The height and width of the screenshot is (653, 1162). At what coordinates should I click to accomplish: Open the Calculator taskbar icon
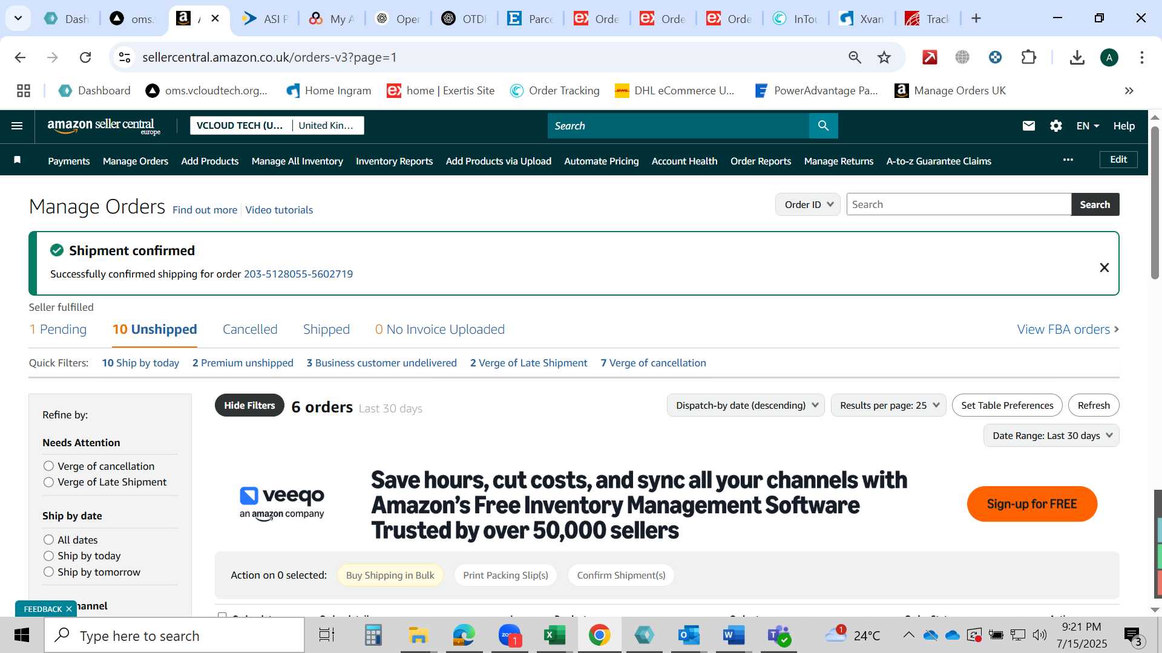(373, 635)
